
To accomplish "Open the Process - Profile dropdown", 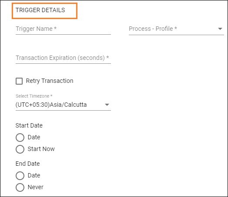I will (x=176, y=29).
